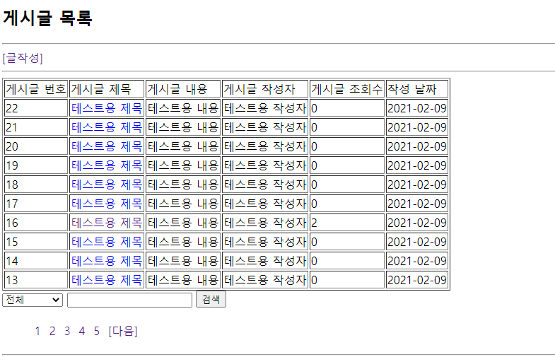Open post 20's 테스트용 제목 link

pyautogui.click(x=107, y=146)
